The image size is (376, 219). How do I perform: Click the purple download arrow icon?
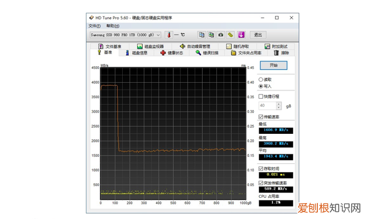241,35
